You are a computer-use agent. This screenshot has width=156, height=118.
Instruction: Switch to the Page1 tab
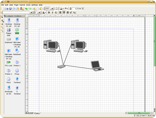(37, 113)
